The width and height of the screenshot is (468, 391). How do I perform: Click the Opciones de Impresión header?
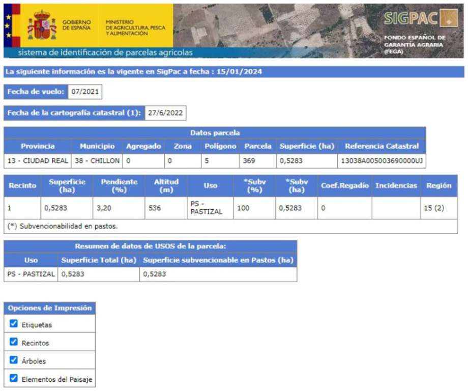49,308
